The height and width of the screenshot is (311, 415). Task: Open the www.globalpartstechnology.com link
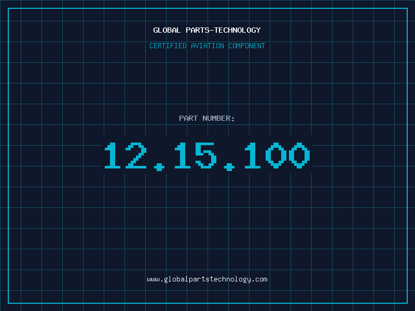pyautogui.click(x=207, y=279)
